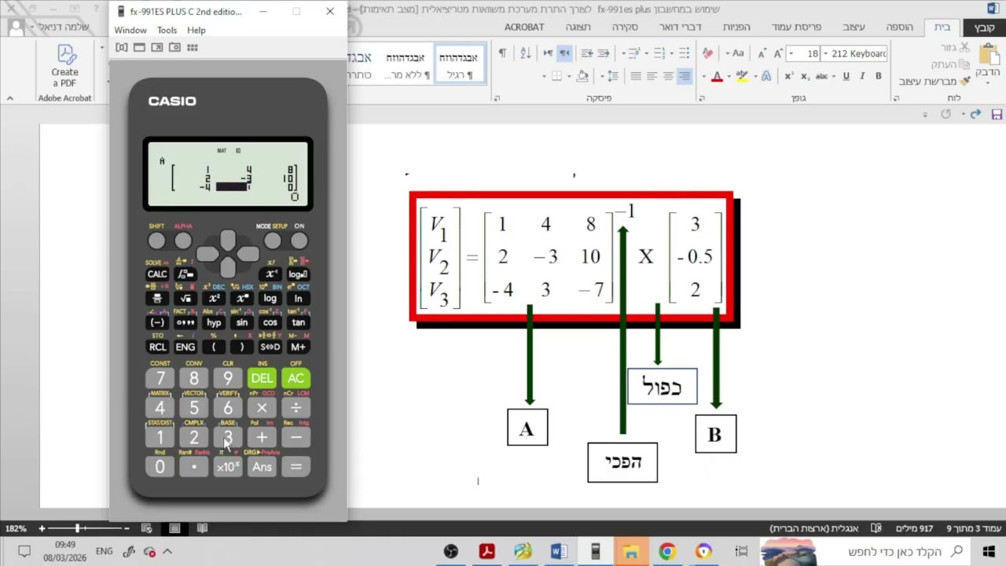Tap the log key on the calculator

tap(270, 299)
